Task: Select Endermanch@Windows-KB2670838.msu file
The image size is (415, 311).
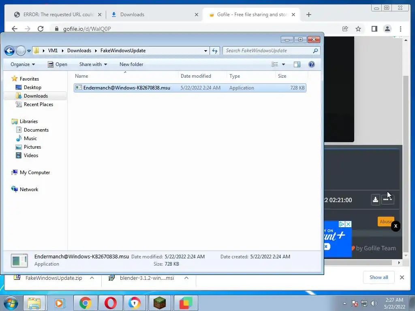Action: (190, 88)
